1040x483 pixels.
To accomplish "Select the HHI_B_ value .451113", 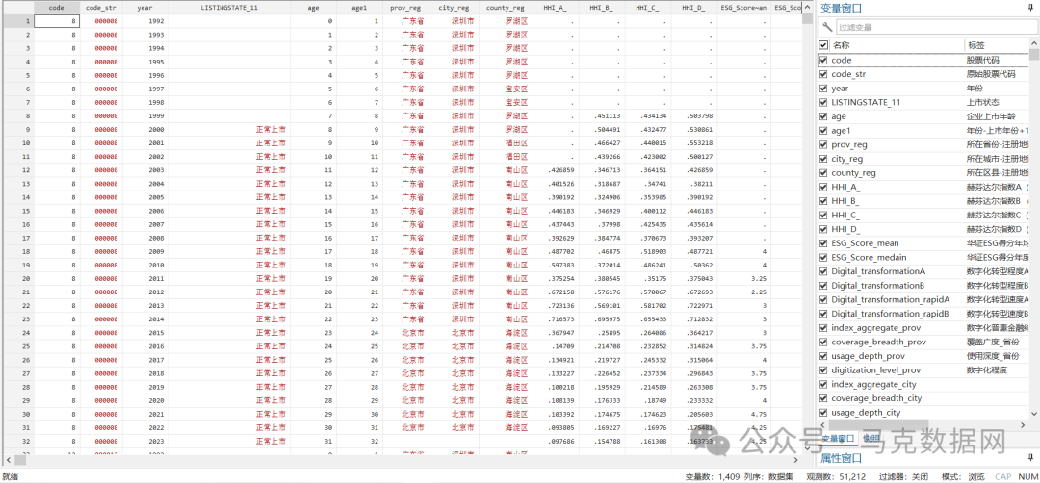I will click(602, 116).
